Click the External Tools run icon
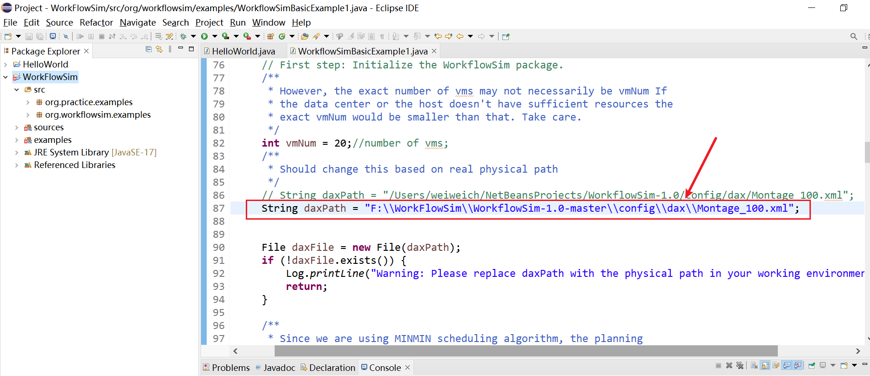 (x=247, y=36)
